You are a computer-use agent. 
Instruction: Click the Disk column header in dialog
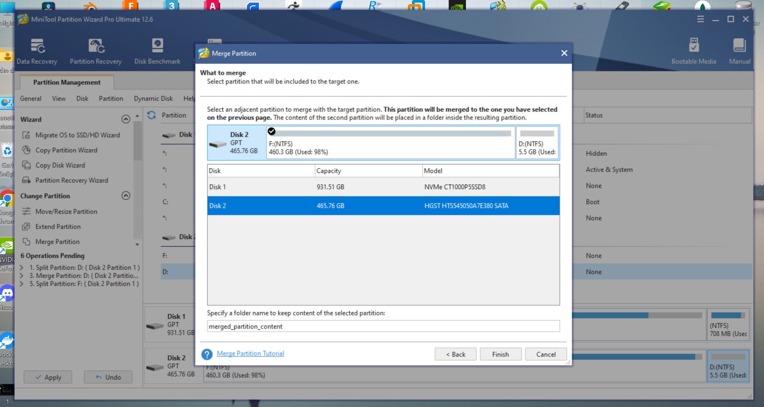point(261,171)
